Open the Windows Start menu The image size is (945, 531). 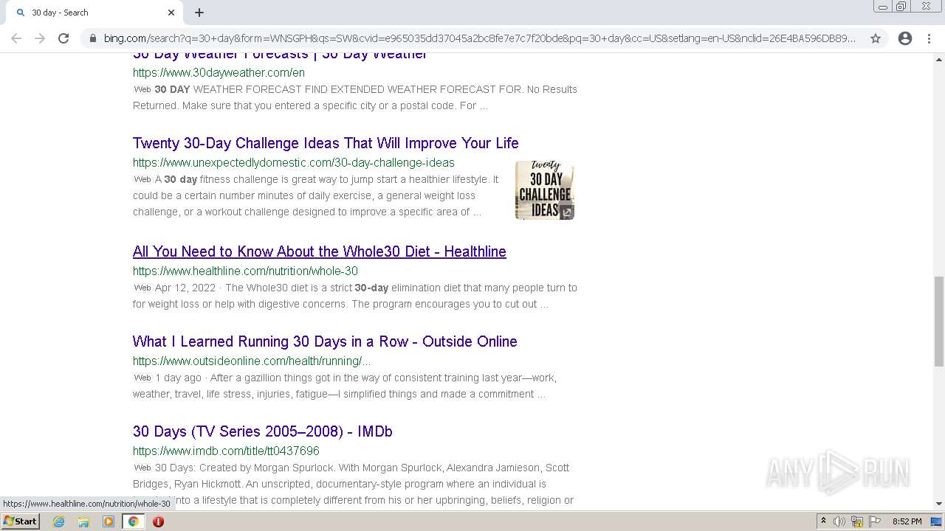[20, 521]
